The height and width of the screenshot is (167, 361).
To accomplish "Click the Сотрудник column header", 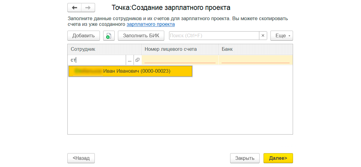I will pos(104,49).
